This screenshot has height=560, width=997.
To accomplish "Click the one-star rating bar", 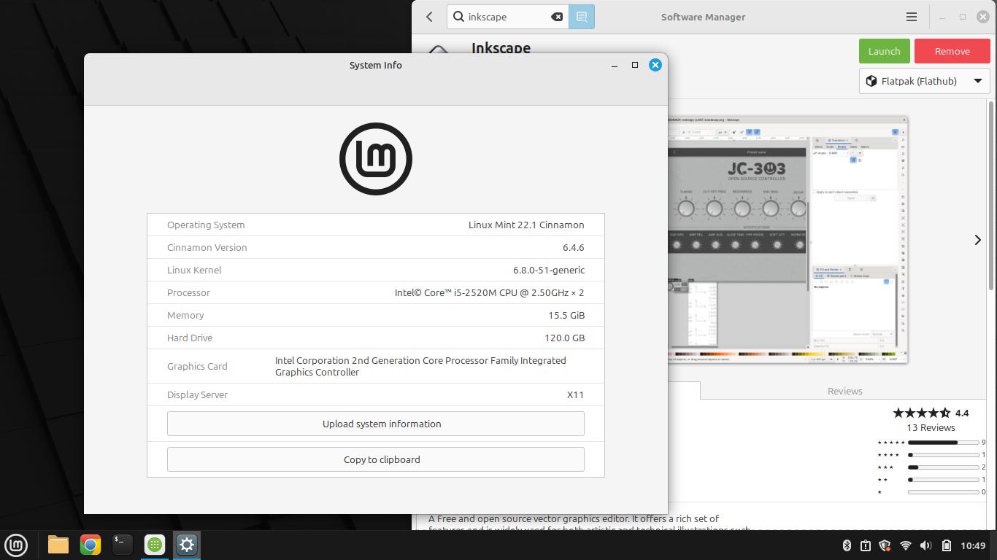I will [943, 492].
